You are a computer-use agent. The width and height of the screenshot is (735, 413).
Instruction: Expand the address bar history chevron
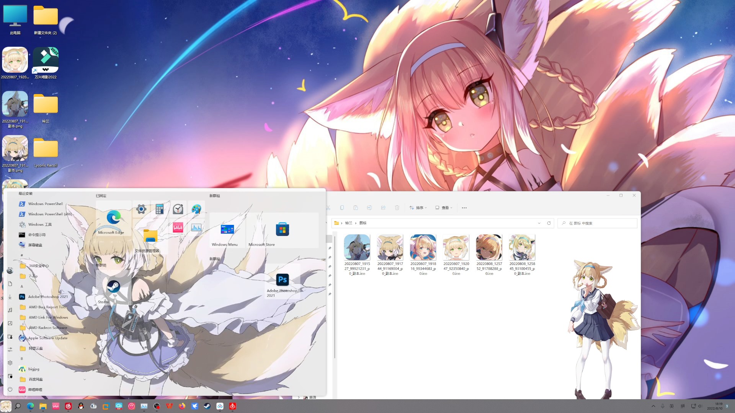point(539,223)
